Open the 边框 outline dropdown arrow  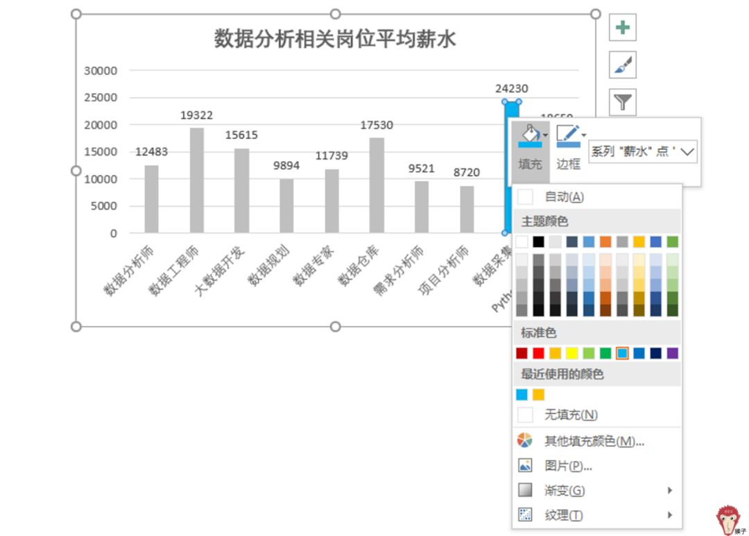[x=584, y=135]
